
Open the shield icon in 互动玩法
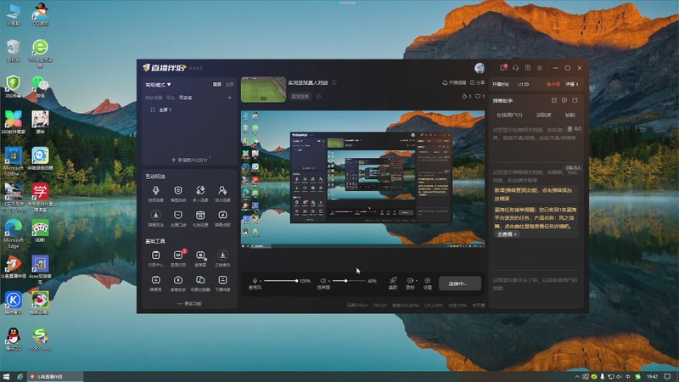coord(178,194)
